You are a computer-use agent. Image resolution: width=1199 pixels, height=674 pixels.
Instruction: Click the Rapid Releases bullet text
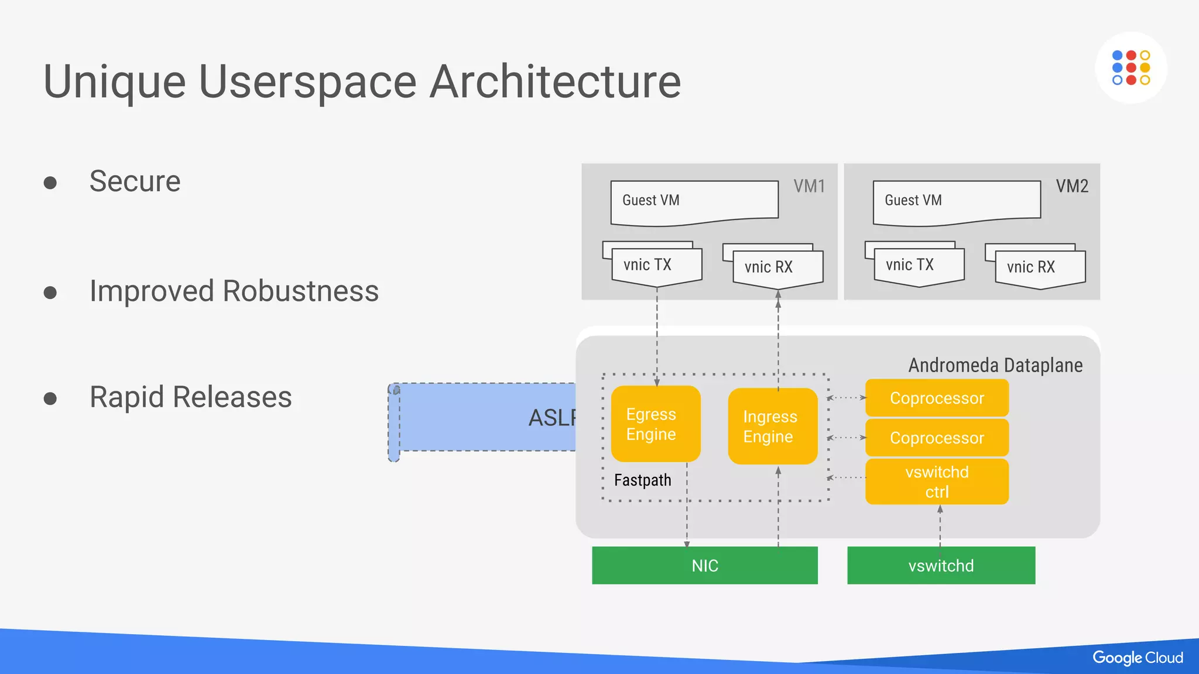(x=190, y=397)
